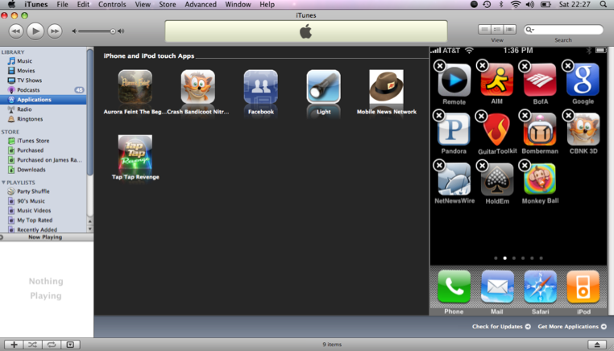Viewport: 614px width, 351px height.
Task: Open the search field options dropdown
Action: coord(530,29)
